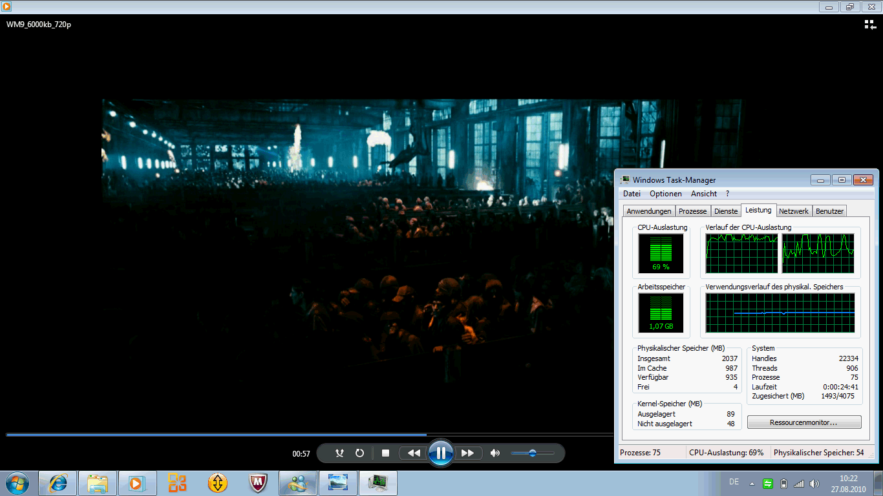883x496 pixels.
Task: Click the Im Cache value 987
Action: 731,368
